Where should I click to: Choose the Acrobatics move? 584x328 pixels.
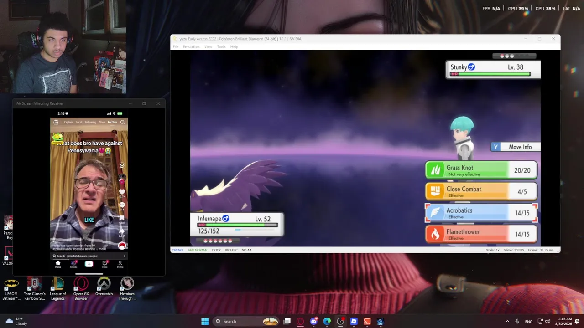481,213
